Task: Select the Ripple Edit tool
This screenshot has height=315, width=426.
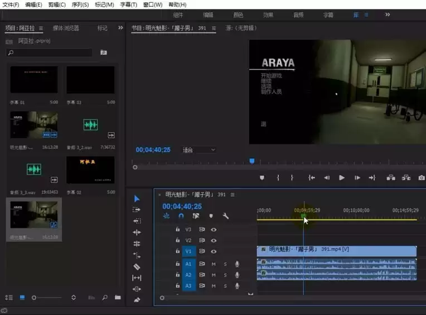Action: tap(137, 232)
